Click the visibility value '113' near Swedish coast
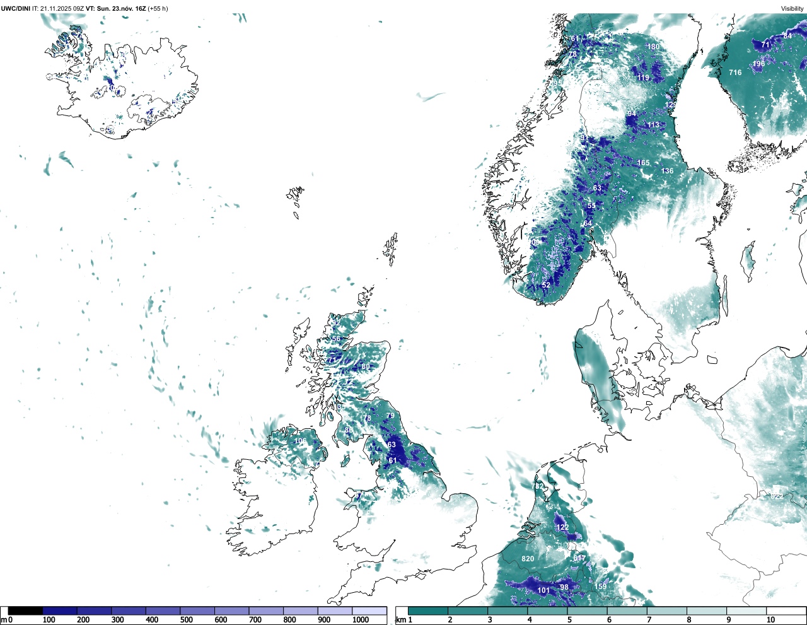 pos(653,125)
